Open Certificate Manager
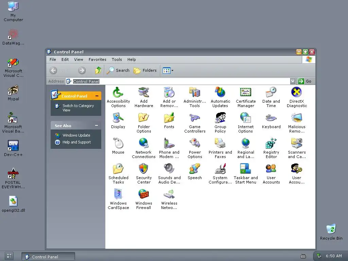The width and height of the screenshot is (348, 261). [x=246, y=97]
